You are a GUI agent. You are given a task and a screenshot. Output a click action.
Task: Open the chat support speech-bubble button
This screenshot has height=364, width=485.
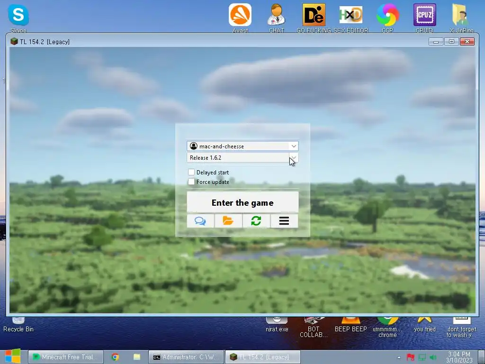(x=200, y=221)
